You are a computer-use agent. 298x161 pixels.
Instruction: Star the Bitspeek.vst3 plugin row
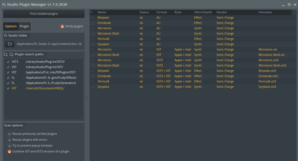click(x=93, y=71)
